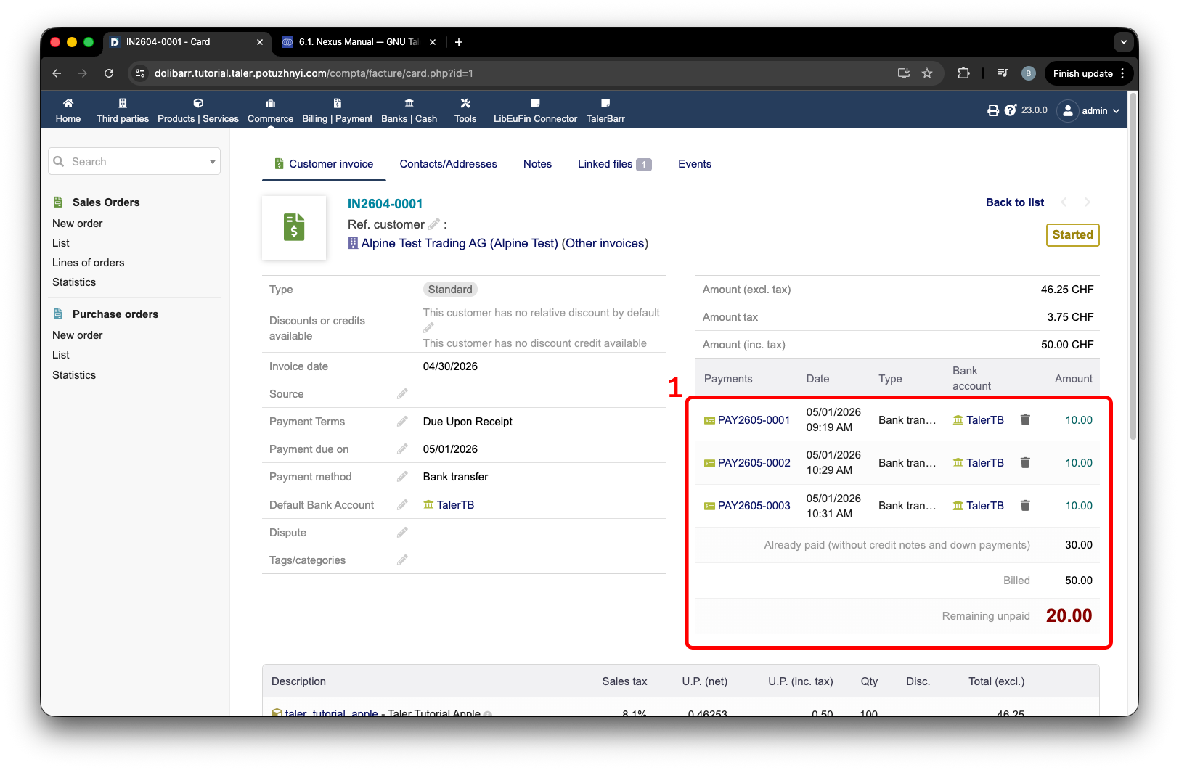Open the Linked files tab

click(x=614, y=164)
